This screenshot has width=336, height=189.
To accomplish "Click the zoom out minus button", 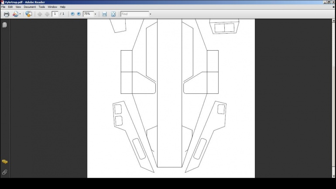I will pyautogui.click(x=72, y=14).
